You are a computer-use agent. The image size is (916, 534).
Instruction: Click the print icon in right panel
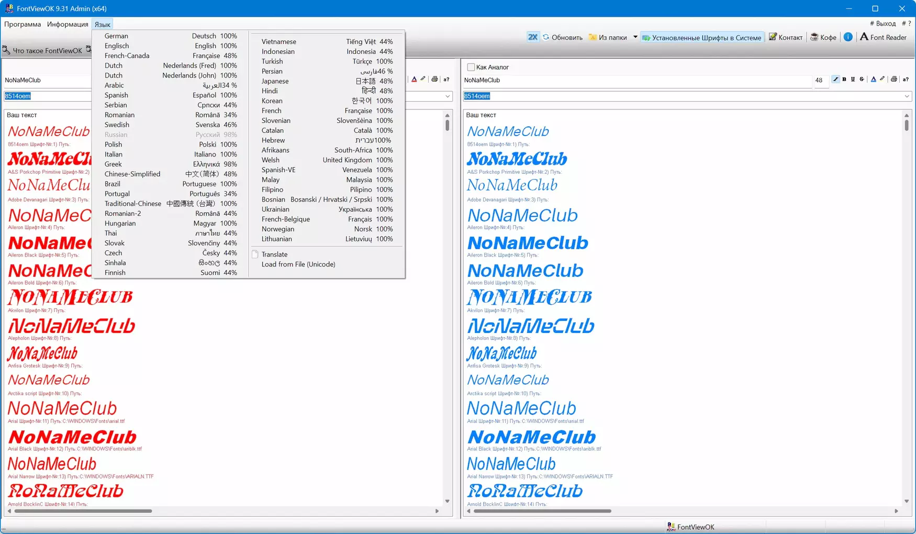(x=894, y=80)
